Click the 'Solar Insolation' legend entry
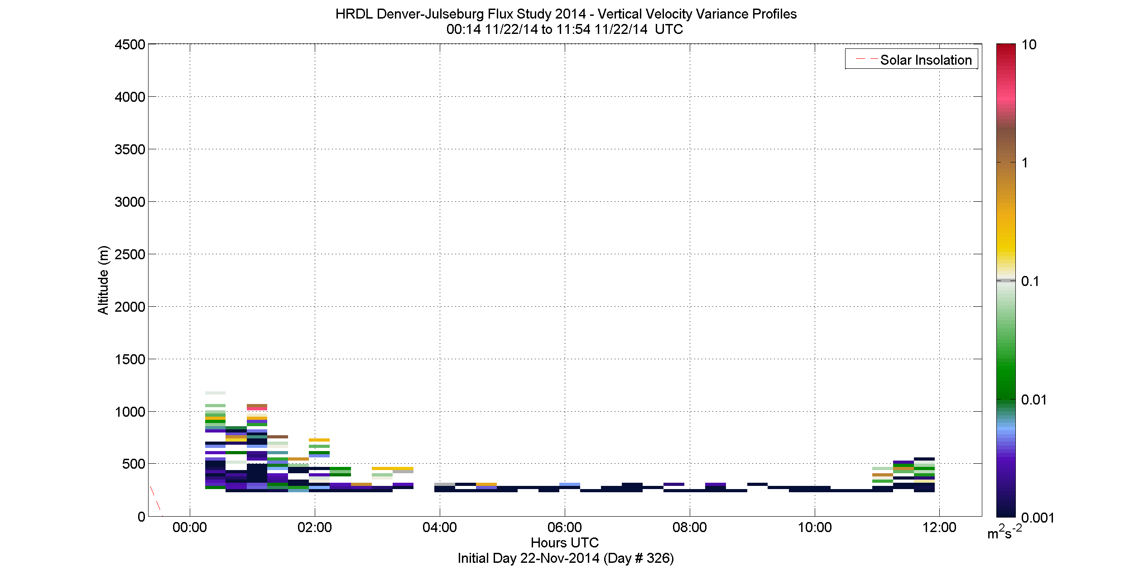 [912, 59]
